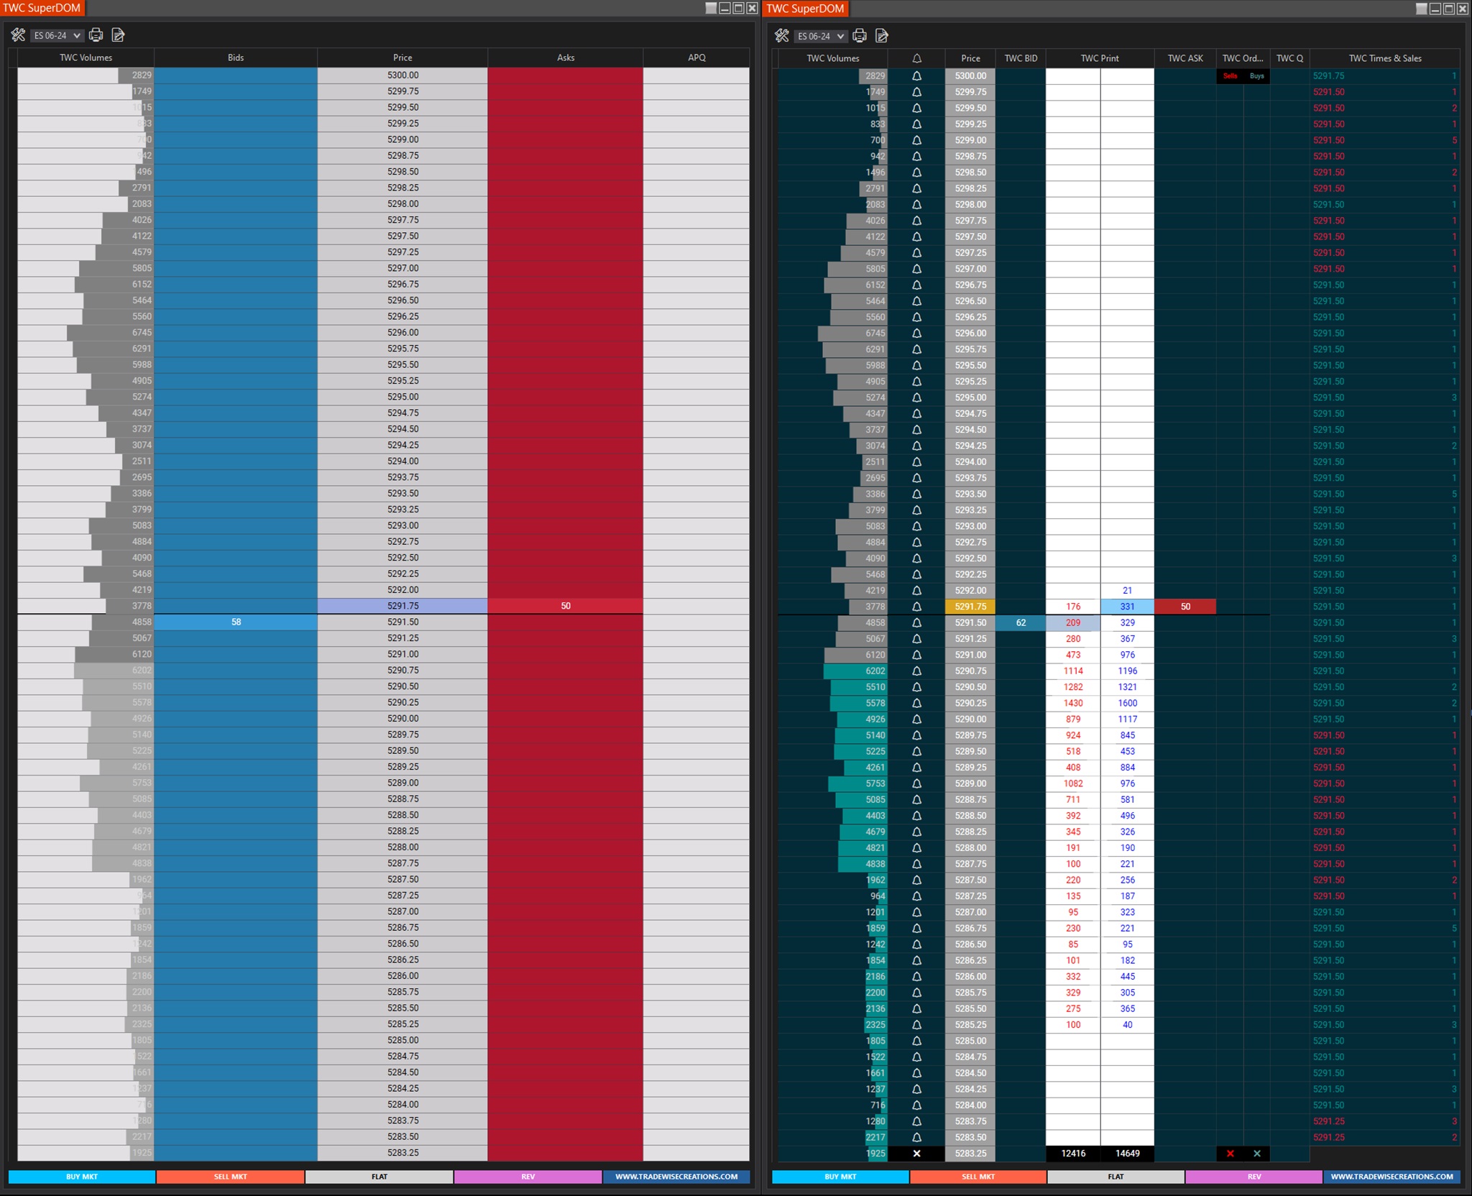The image size is (1472, 1196).
Task: Click REV button in right SuperDOM
Action: pos(1254,1177)
